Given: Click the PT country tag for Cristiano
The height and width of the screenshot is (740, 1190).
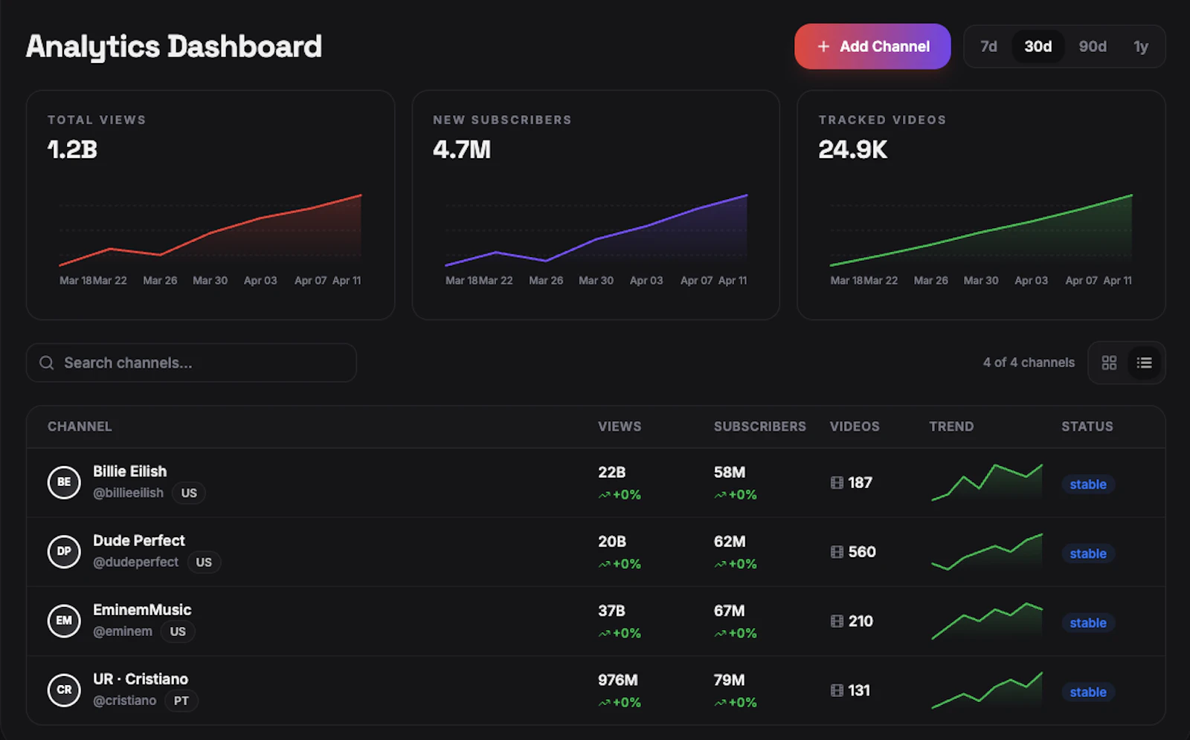Looking at the screenshot, I should tap(181, 700).
